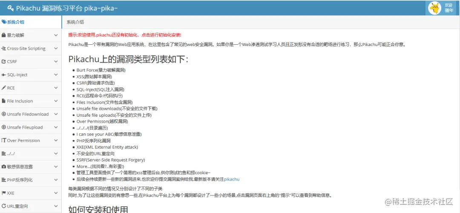Click the camera icon for 敏感信息泄露
460x213 pixels.
click(x=4, y=167)
